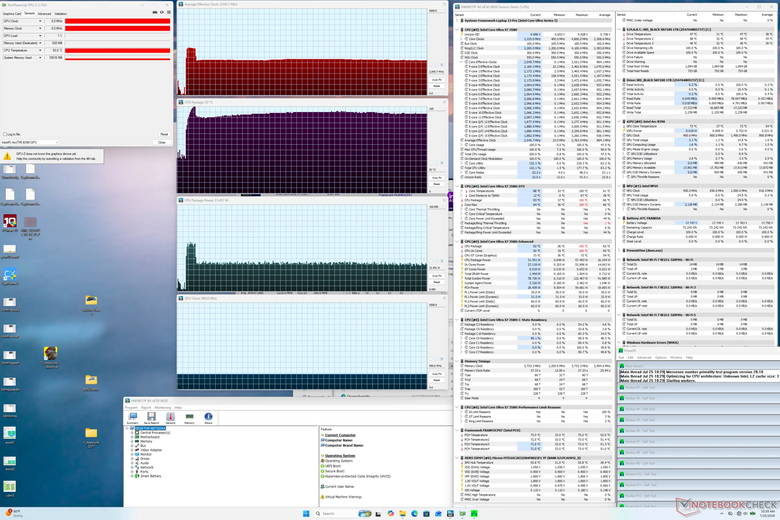This screenshot has height=520, width=780.
Task: Open the GPU Clock sensor dropdown in GPU-Z
Action: coord(40,21)
